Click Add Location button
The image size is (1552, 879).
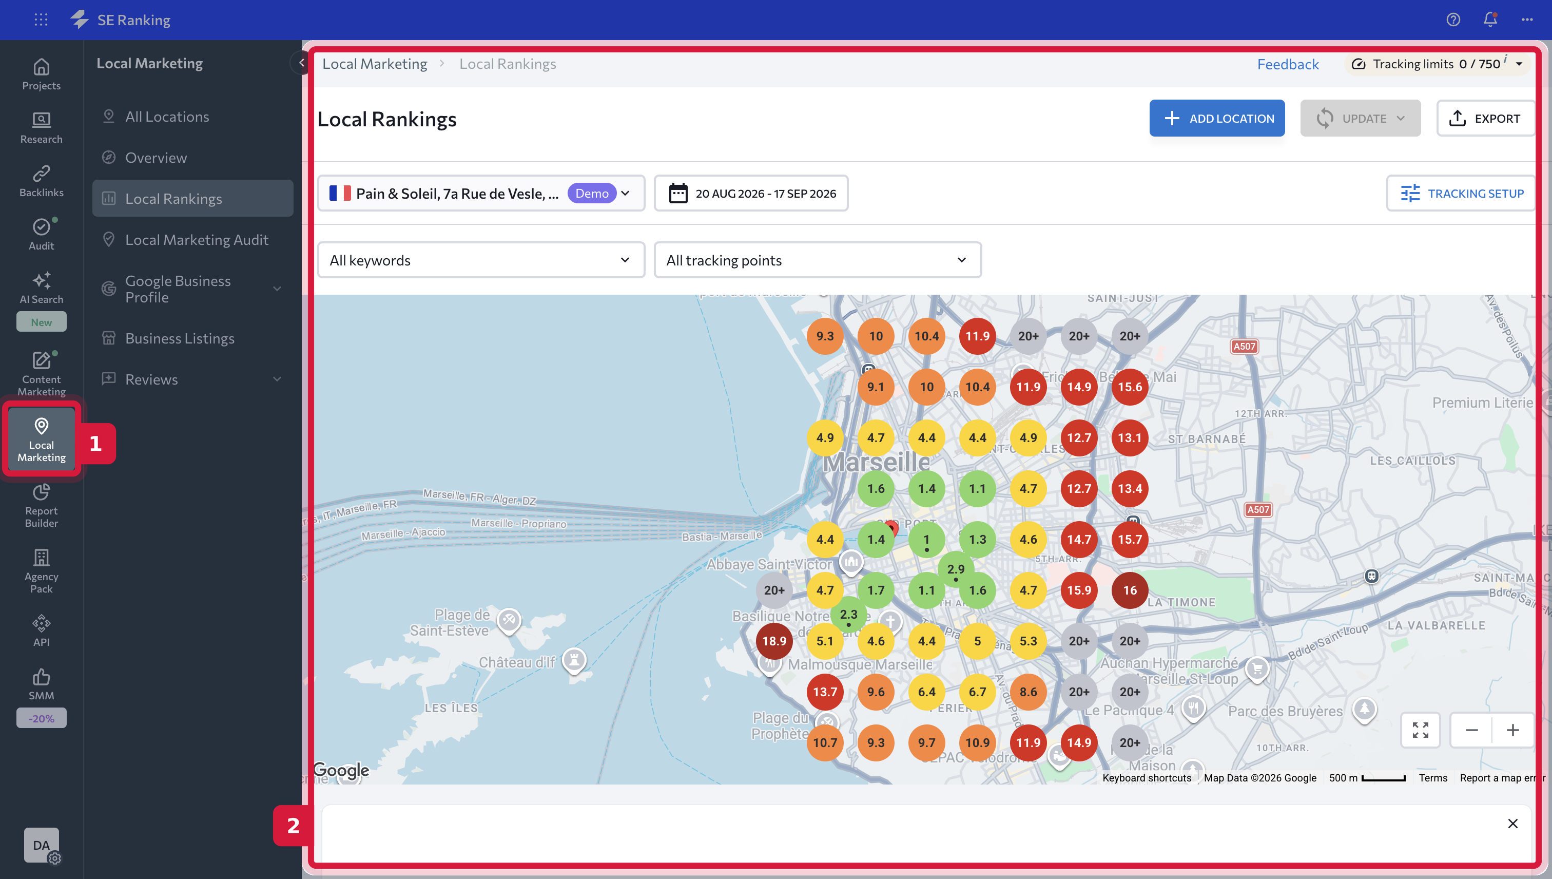tap(1216, 118)
